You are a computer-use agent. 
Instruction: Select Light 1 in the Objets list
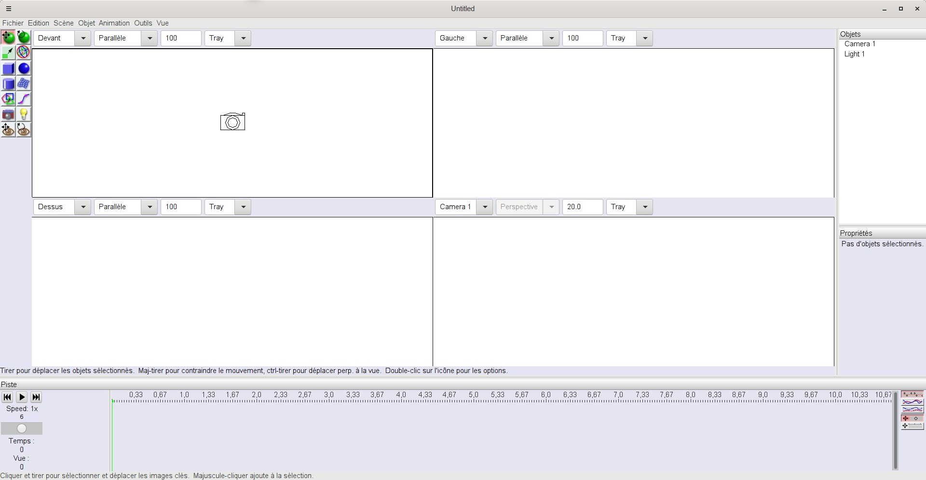854,54
